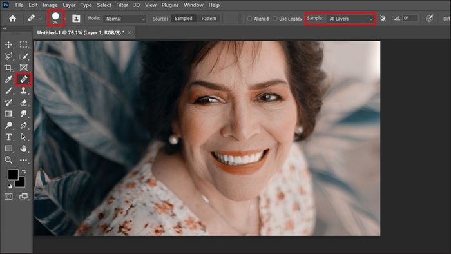Toggle Quick Mask mode icon
The image size is (451, 254).
click(8, 197)
